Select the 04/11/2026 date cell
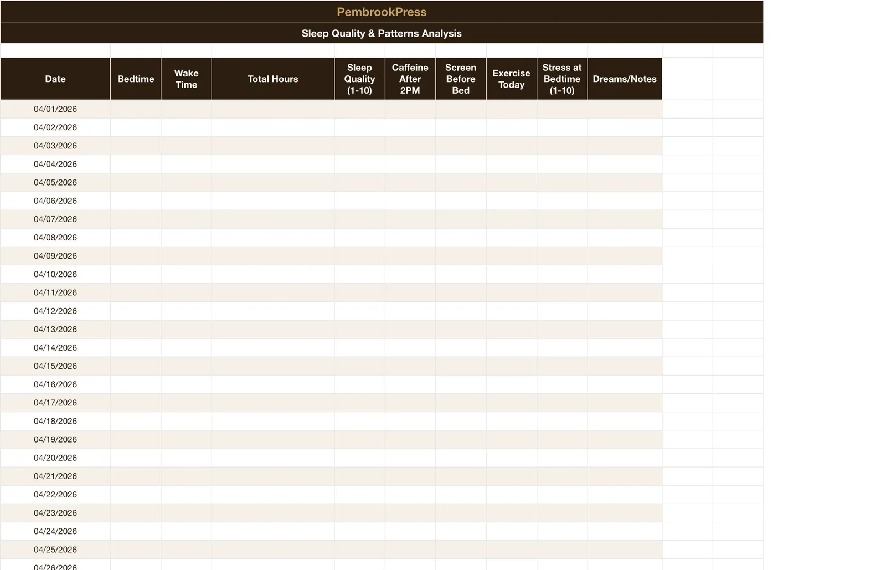The image size is (886, 570). pyautogui.click(x=55, y=292)
